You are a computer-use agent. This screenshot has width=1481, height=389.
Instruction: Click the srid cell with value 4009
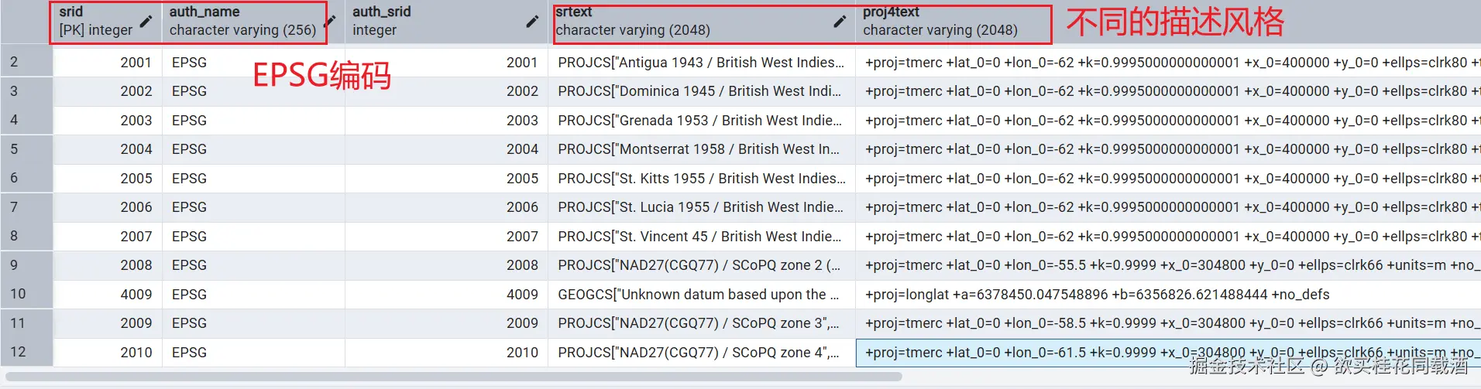point(107,294)
